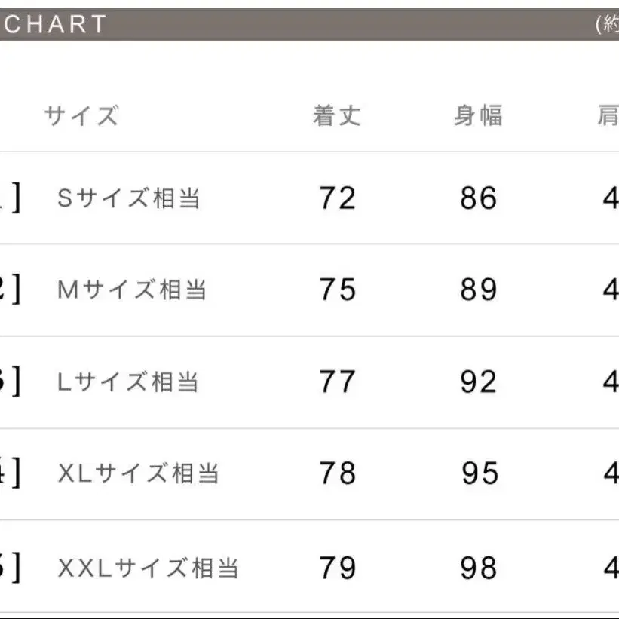Pick the 身幅 value 98

coord(479,567)
